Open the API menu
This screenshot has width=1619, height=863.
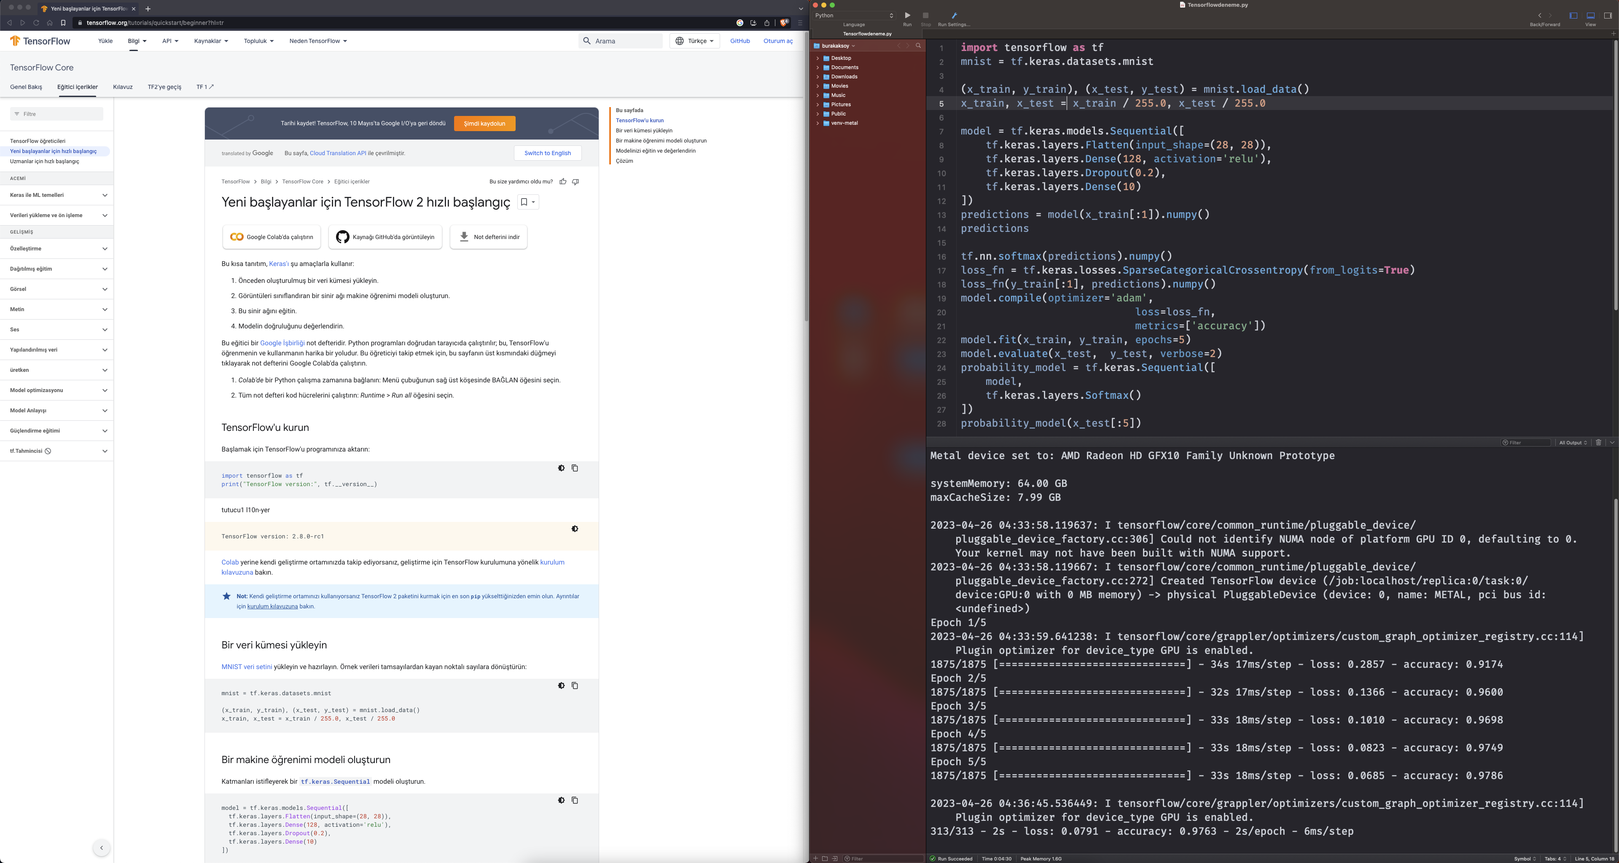click(169, 41)
